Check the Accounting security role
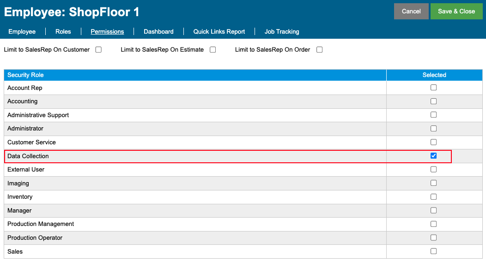The width and height of the screenshot is (486, 261). [434, 101]
